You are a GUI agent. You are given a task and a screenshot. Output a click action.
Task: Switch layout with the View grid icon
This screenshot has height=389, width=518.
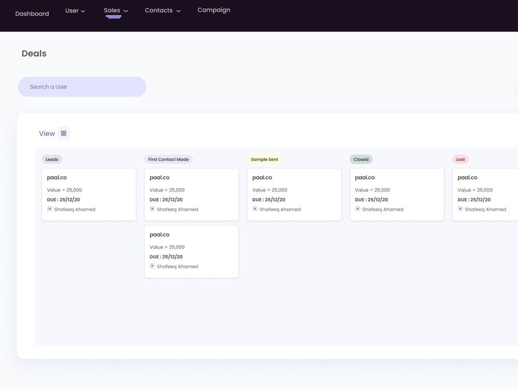click(64, 133)
